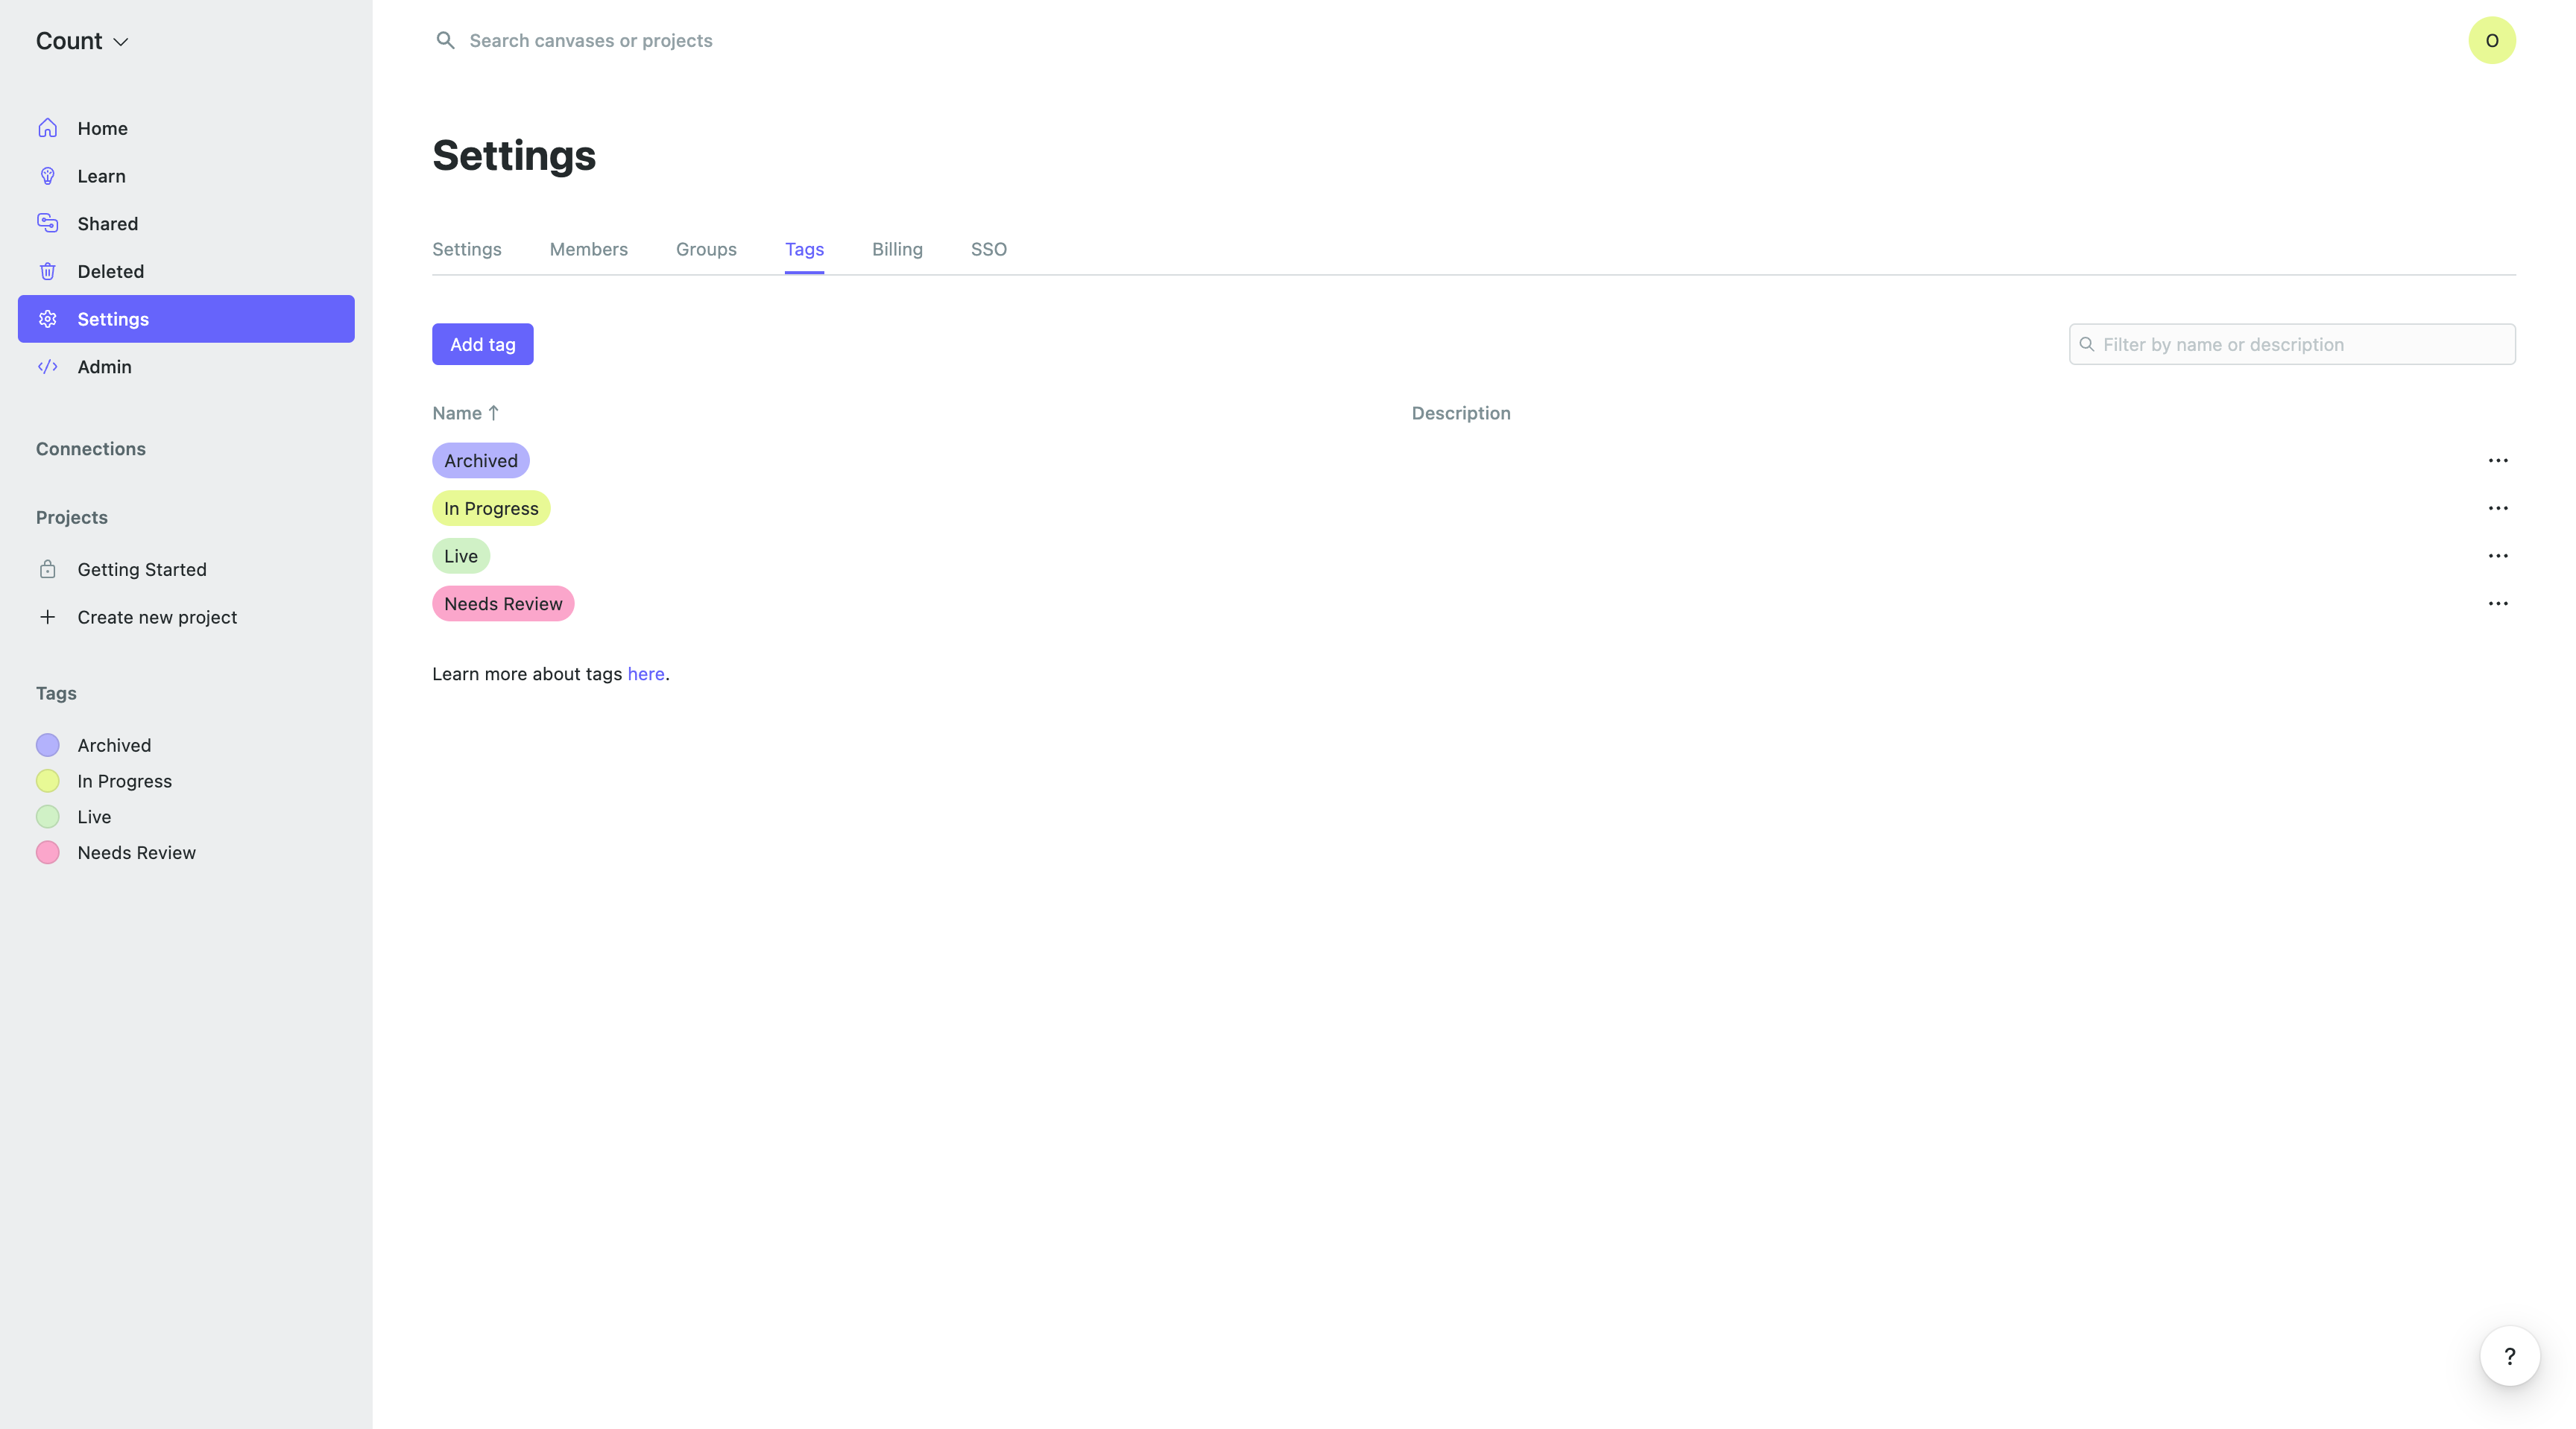Viewport: 2576px width, 1429px height.
Task: Follow the 'here' tags documentation link
Action: point(645,674)
